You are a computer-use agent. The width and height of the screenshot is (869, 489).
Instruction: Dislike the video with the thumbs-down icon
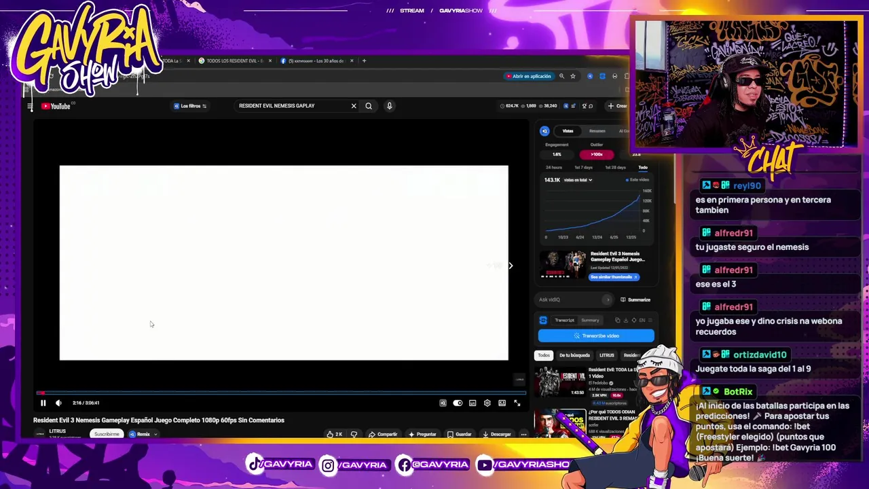[x=354, y=434]
